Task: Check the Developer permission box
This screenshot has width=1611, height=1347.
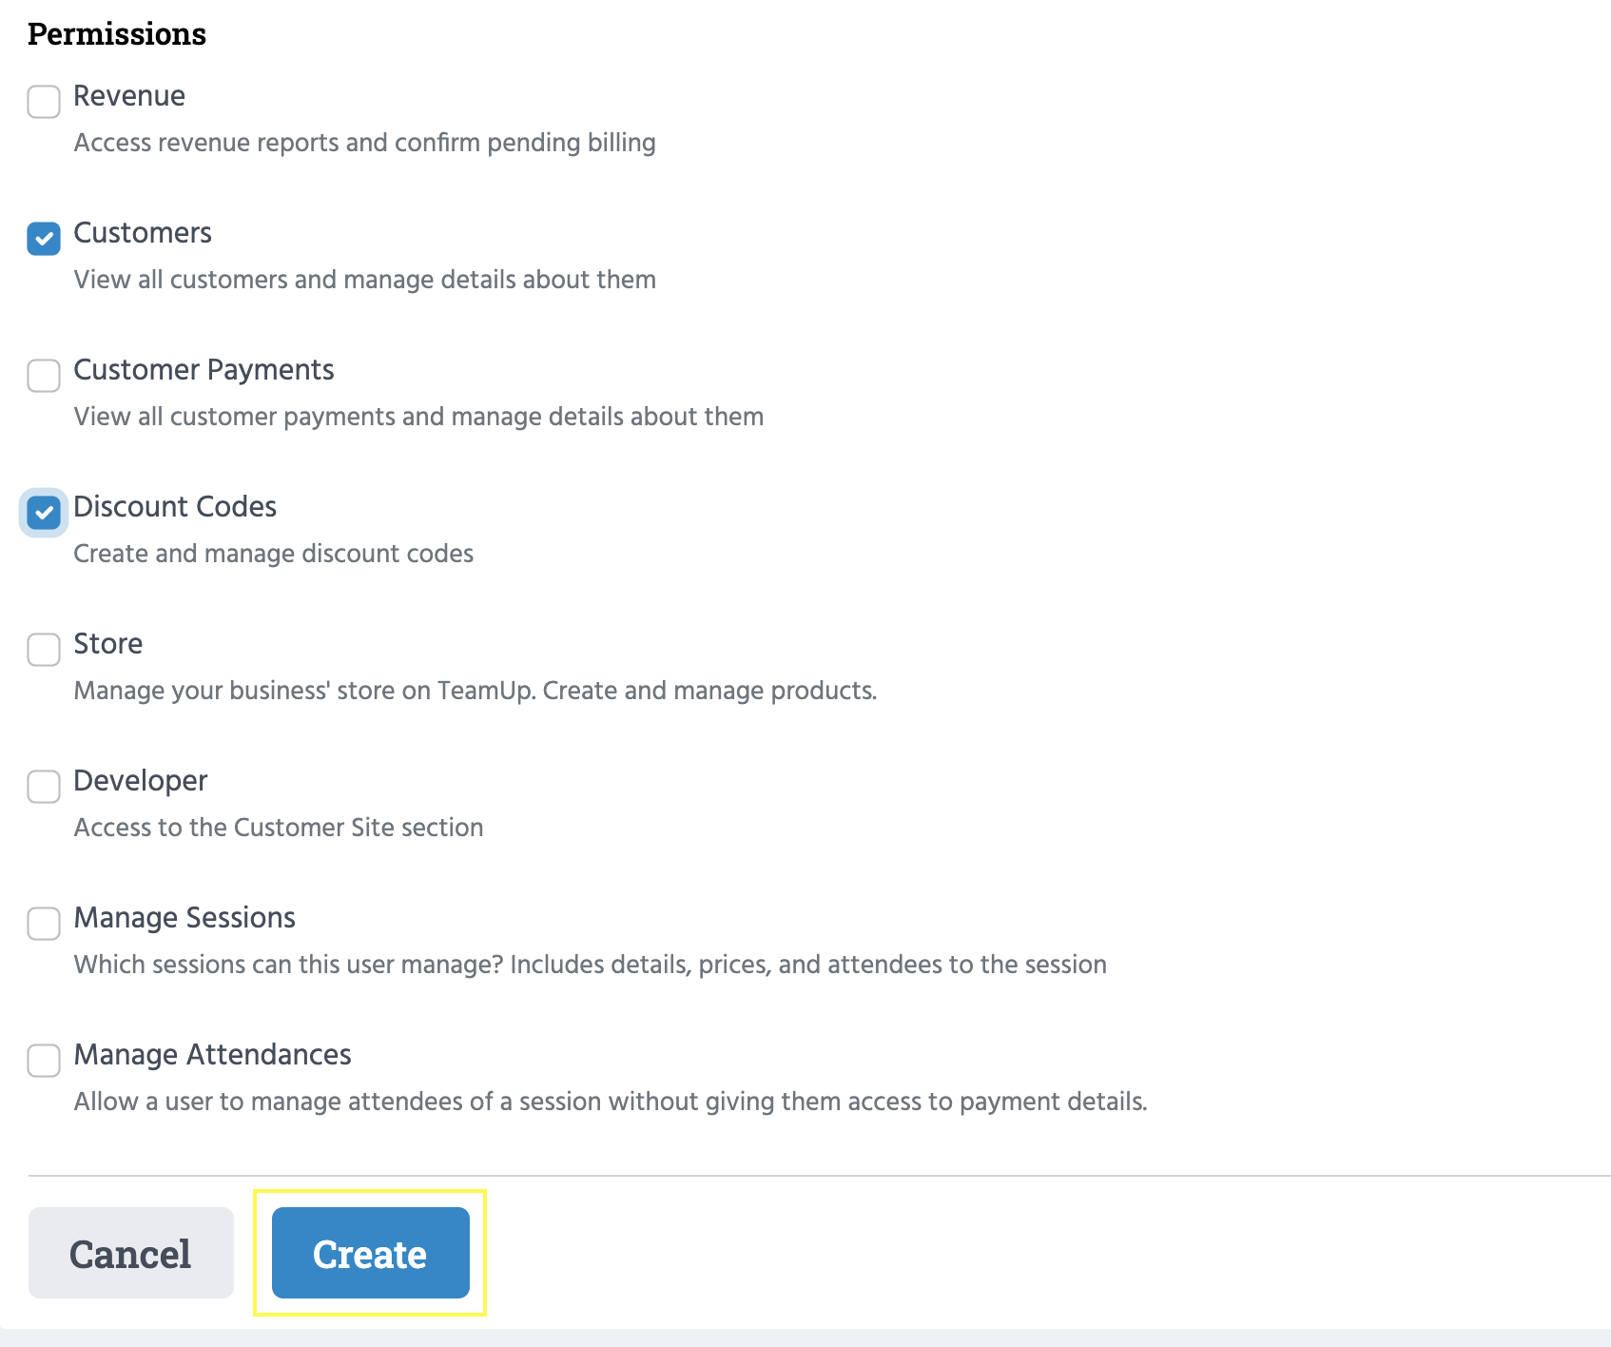Action: coord(44,787)
